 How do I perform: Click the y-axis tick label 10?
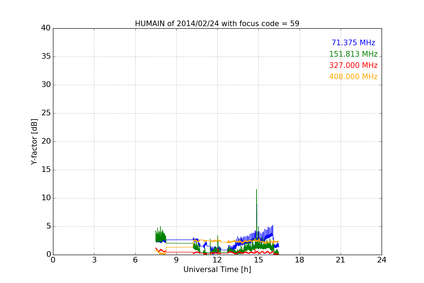[46, 198]
